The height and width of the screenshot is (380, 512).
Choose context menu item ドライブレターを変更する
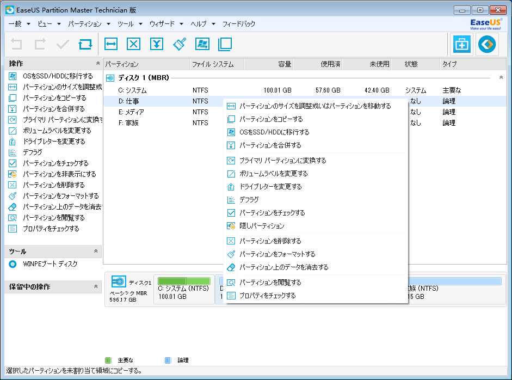click(316, 187)
